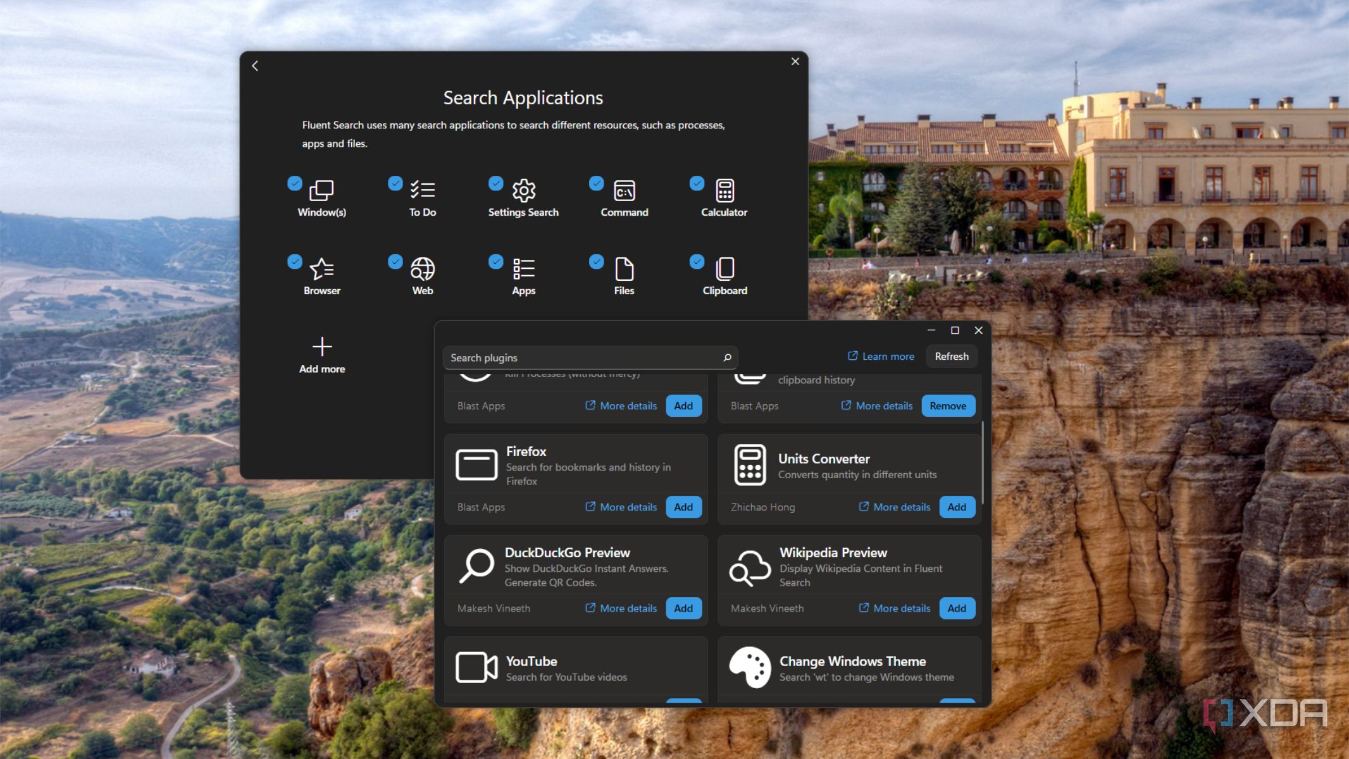Select the Calculator search app icon
The image size is (1349, 759).
(724, 190)
